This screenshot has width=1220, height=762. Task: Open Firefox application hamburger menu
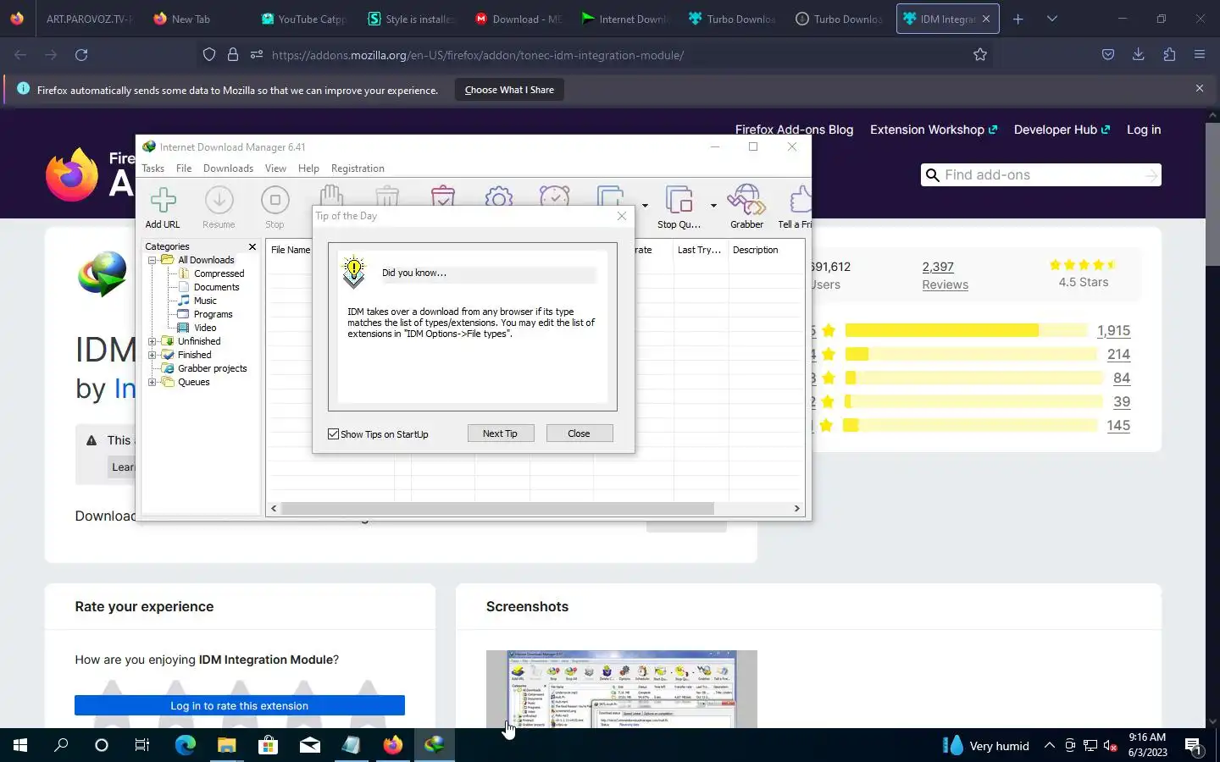coord(1200,55)
